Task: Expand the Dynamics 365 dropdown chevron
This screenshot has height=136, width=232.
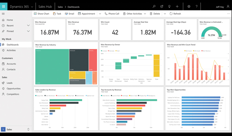Action: pos(32,7)
